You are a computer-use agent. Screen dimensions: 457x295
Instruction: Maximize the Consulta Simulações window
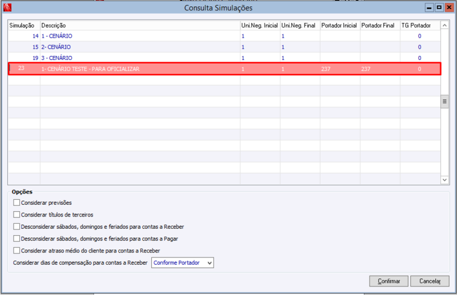pyautogui.click(x=439, y=7)
